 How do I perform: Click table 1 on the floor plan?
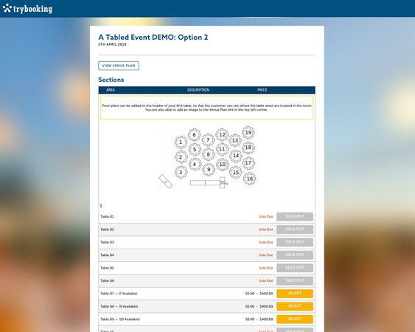click(x=181, y=142)
